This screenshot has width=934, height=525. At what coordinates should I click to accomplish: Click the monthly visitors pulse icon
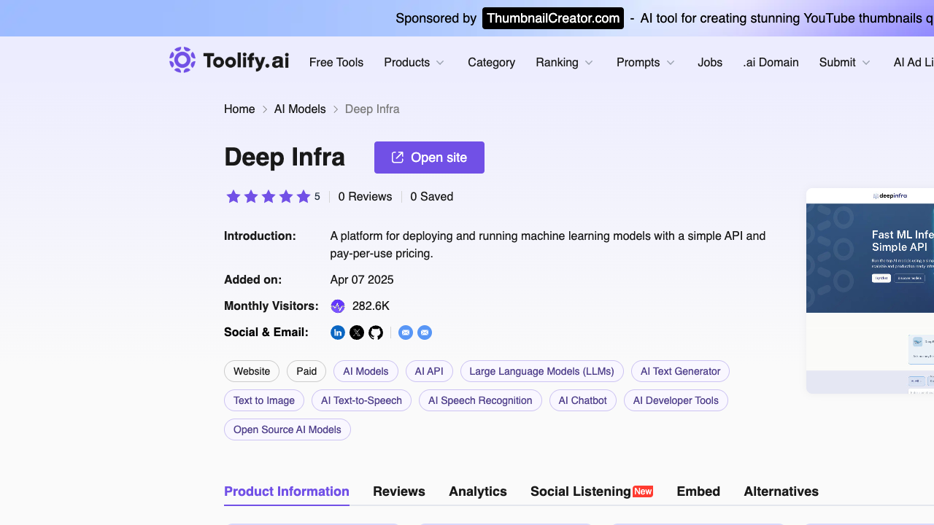[338, 306]
